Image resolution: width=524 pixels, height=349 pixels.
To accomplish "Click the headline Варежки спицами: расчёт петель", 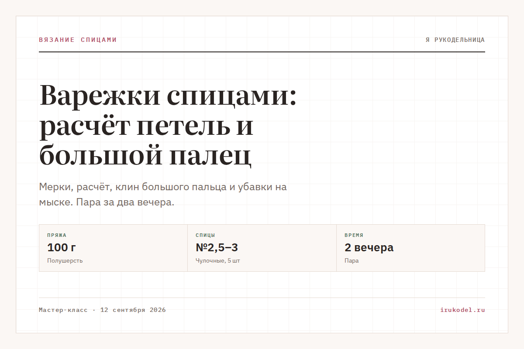I will click(168, 126).
